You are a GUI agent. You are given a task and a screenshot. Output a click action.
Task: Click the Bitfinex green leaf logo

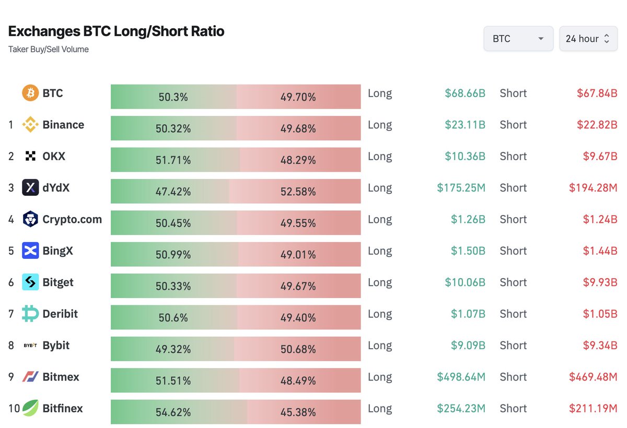pos(30,408)
